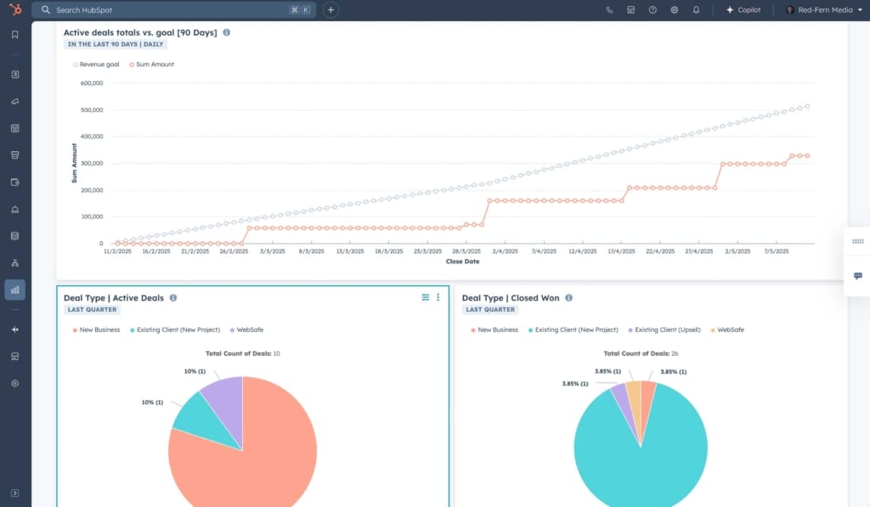Toggle New Business legend in Closed Won

(494, 330)
